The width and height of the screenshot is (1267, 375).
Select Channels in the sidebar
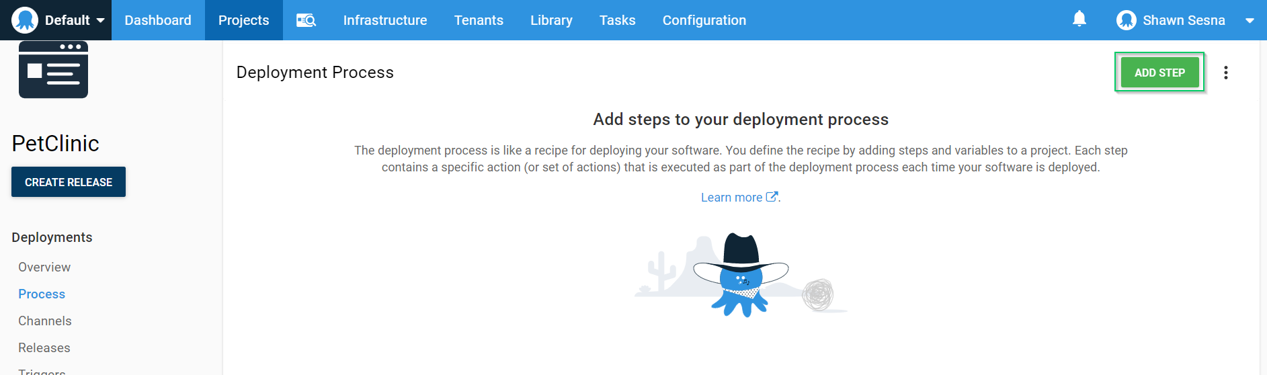[x=44, y=321]
